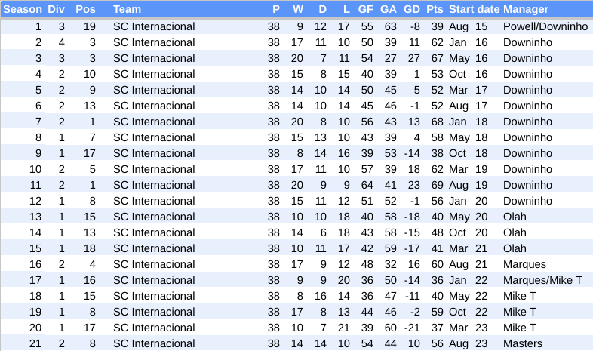Select the 67 points cell

tap(437, 58)
